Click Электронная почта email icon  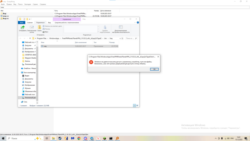[32, 29]
